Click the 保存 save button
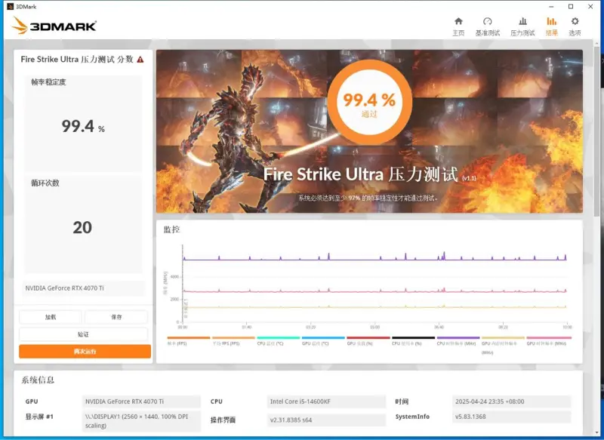This screenshot has height=440, width=604. tap(116, 317)
